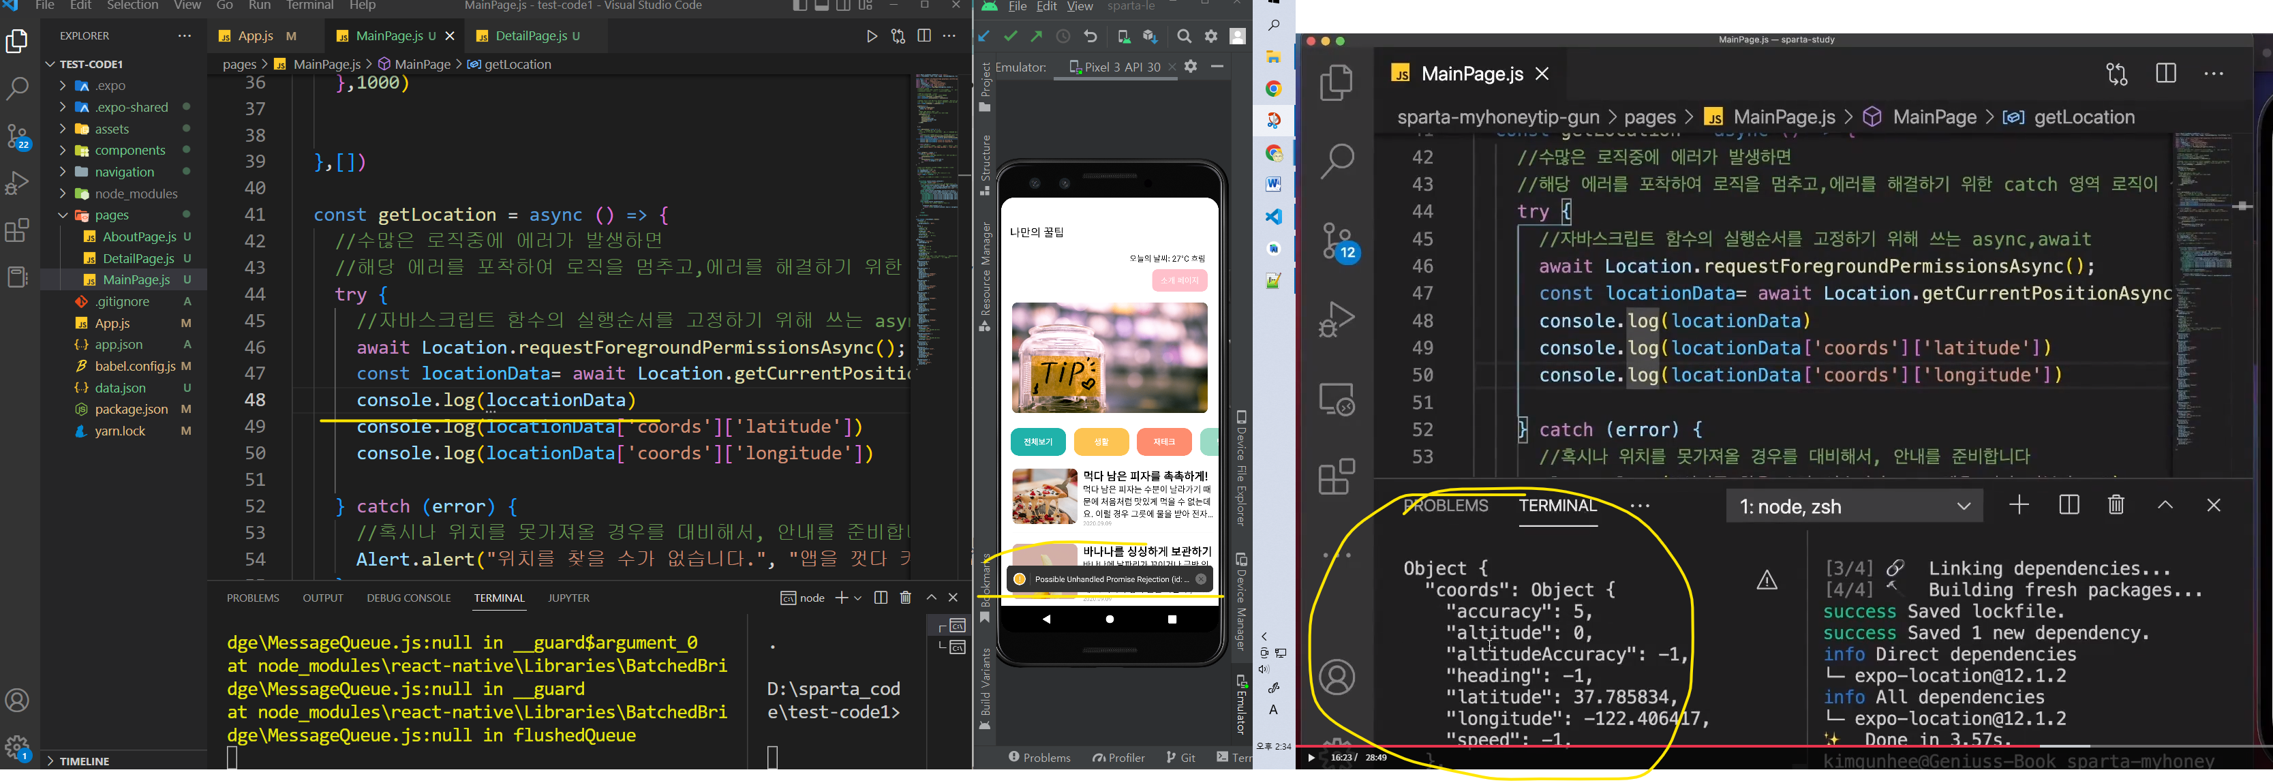
Task: Open AboutPage.js in the explorer
Action: 138,236
